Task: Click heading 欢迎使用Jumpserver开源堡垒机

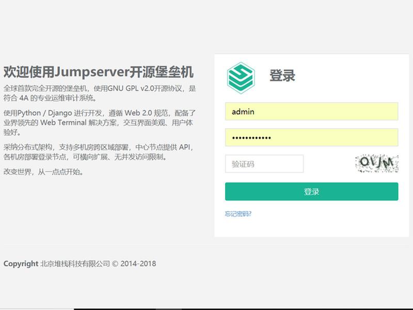Action: [99, 72]
